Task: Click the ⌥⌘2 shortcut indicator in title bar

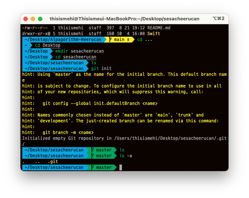Action: [x=218, y=19]
